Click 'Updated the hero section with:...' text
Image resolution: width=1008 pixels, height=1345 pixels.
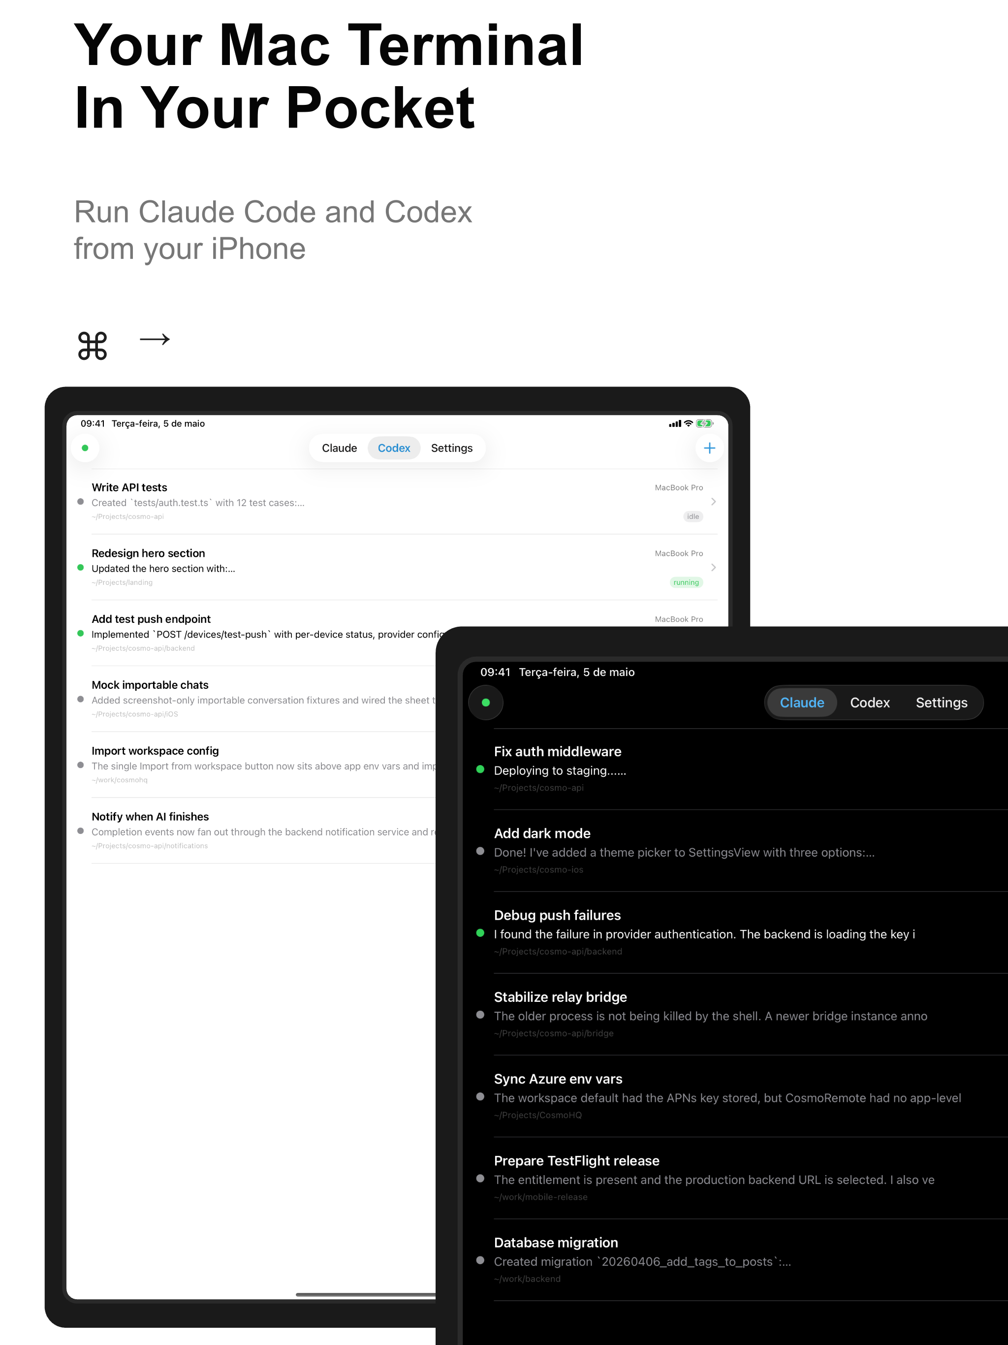pyautogui.click(x=163, y=569)
